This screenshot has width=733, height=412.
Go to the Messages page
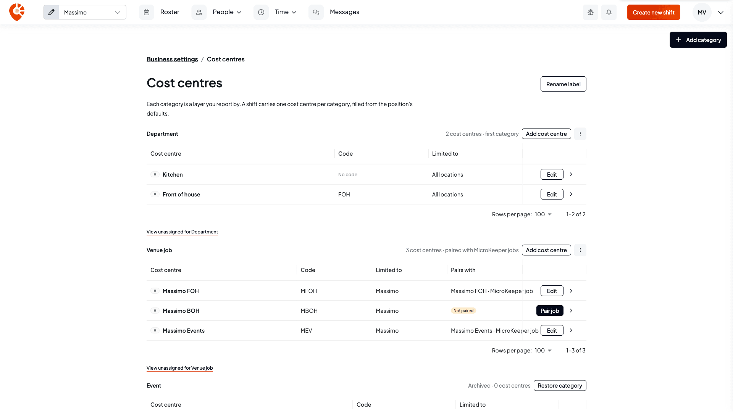pyautogui.click(x=344, y=12)
